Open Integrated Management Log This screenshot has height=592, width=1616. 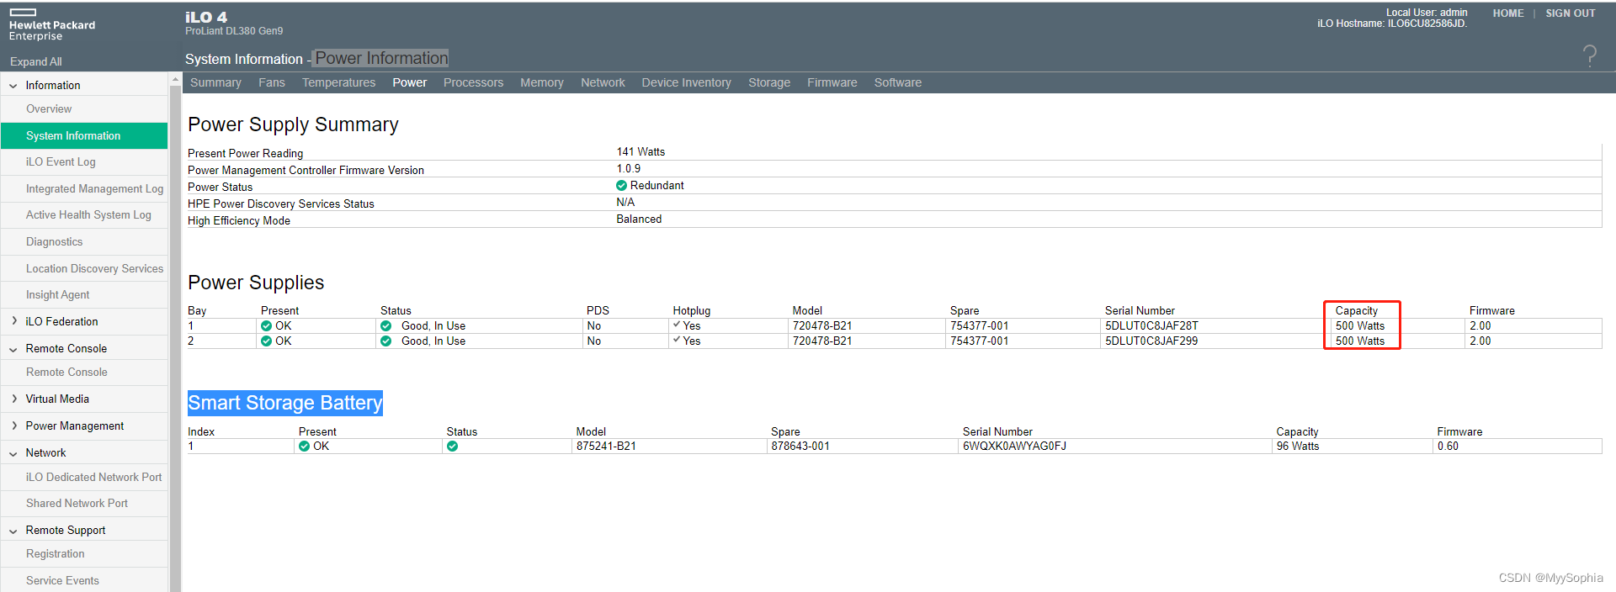[84, 189]
